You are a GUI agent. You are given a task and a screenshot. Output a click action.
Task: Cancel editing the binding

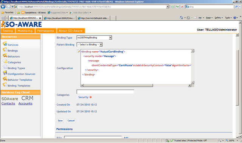[x=71, y=120]
